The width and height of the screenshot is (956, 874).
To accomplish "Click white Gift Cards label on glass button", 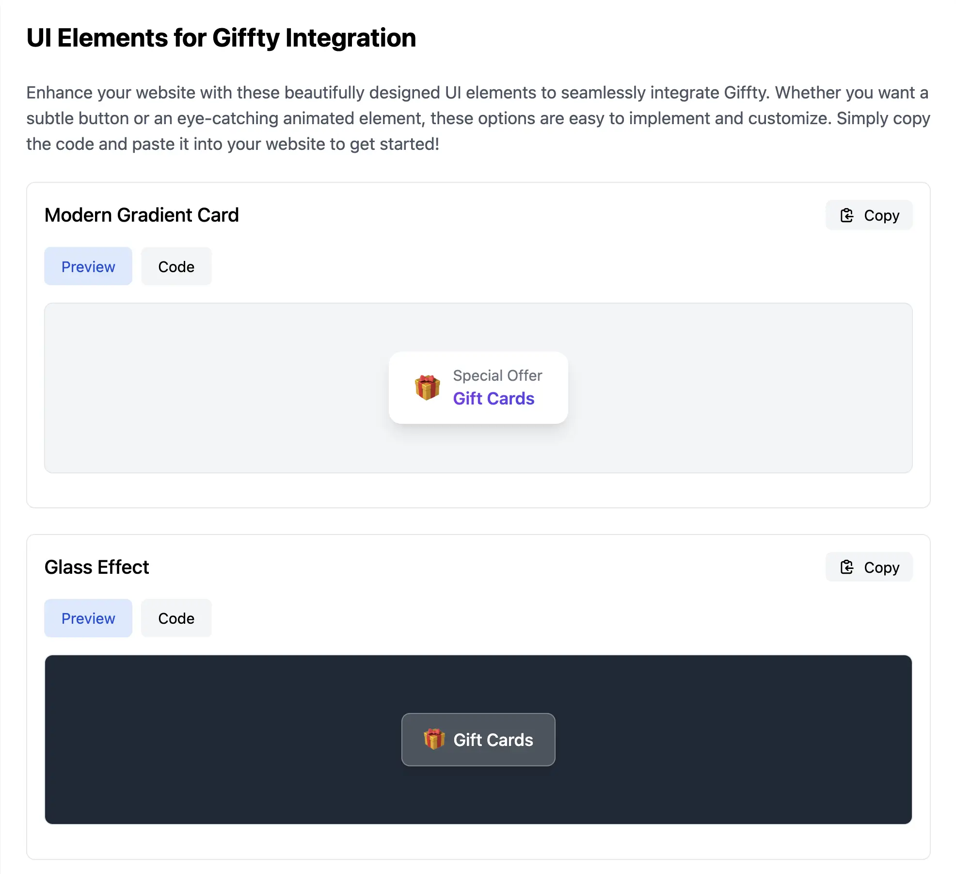I will tap(493, 740).
